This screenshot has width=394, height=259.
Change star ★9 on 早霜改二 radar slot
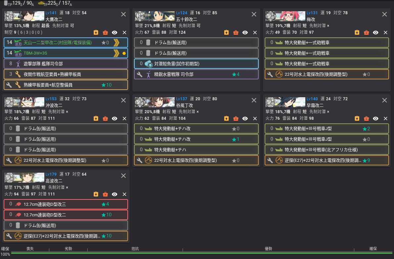click(x=366, y=160)
